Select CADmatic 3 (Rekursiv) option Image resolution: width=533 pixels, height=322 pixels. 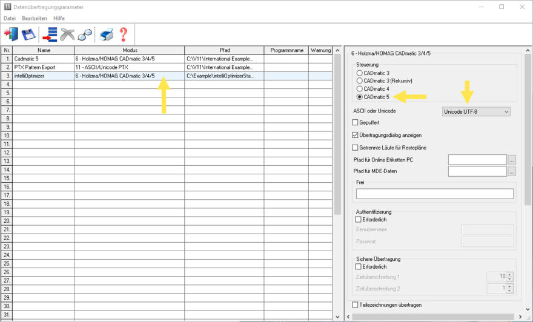coord(359,81)
